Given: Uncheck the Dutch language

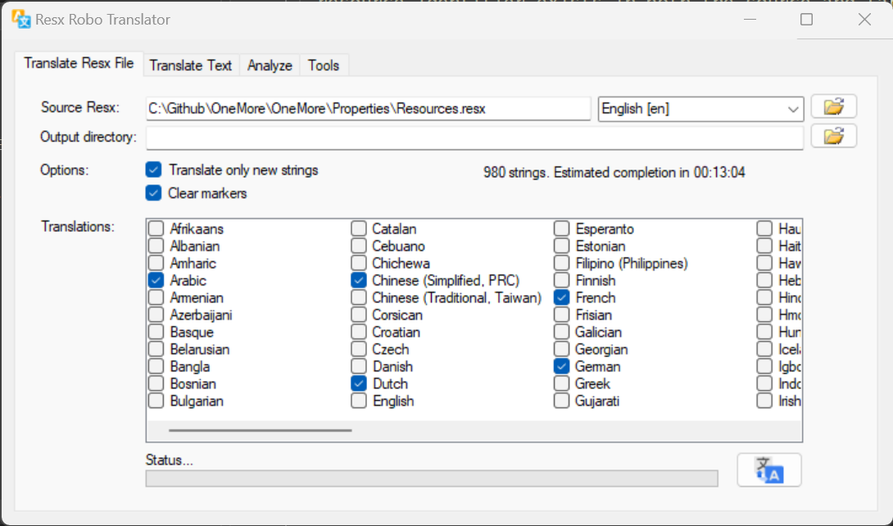Looking at the screenshot, I should pyautogui.click(x=359, y=383).
